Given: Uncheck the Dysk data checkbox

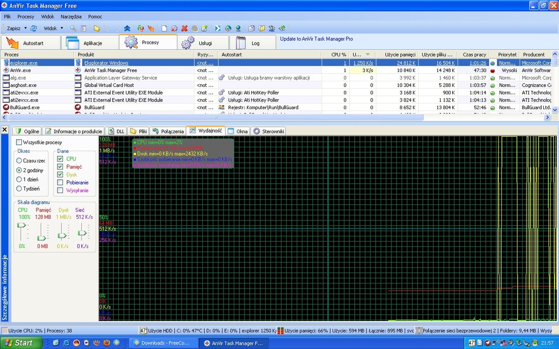Looking at the screenshot, I should [x=60, y=174].
